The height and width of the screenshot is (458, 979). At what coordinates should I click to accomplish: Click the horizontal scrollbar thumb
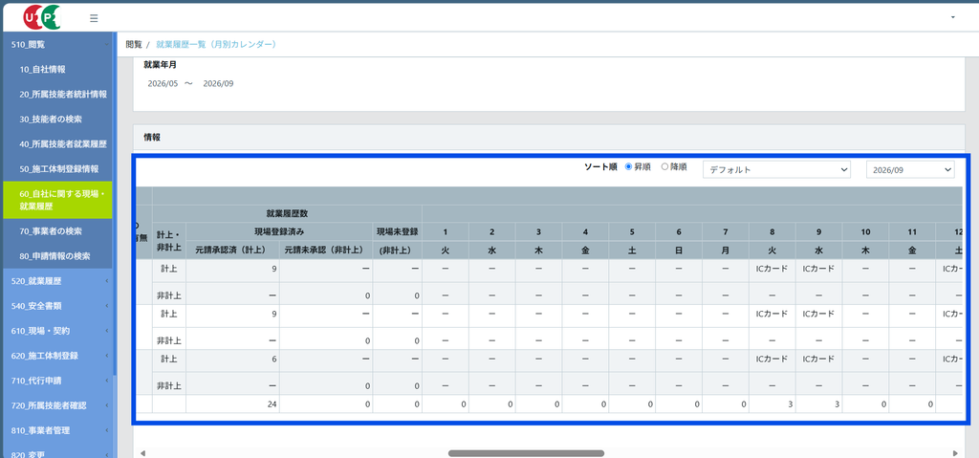pyautogui.click(x=526, y=453)
